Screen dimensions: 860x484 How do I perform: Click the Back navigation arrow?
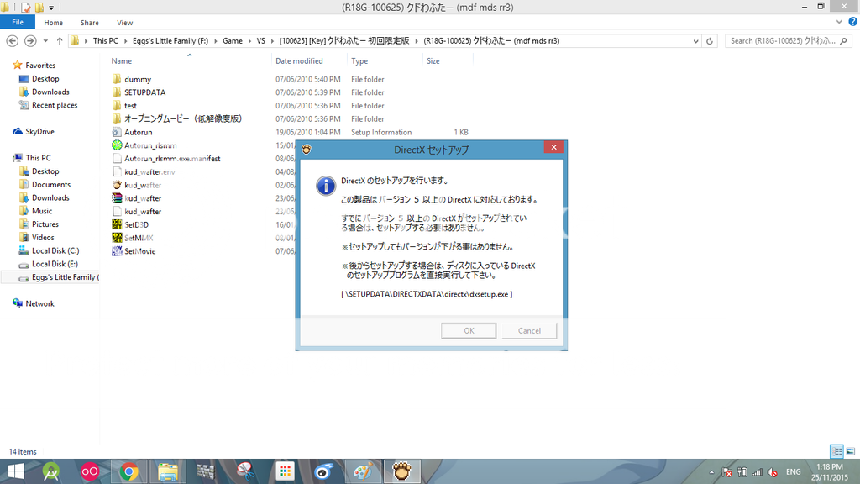[x=11, y=40]
